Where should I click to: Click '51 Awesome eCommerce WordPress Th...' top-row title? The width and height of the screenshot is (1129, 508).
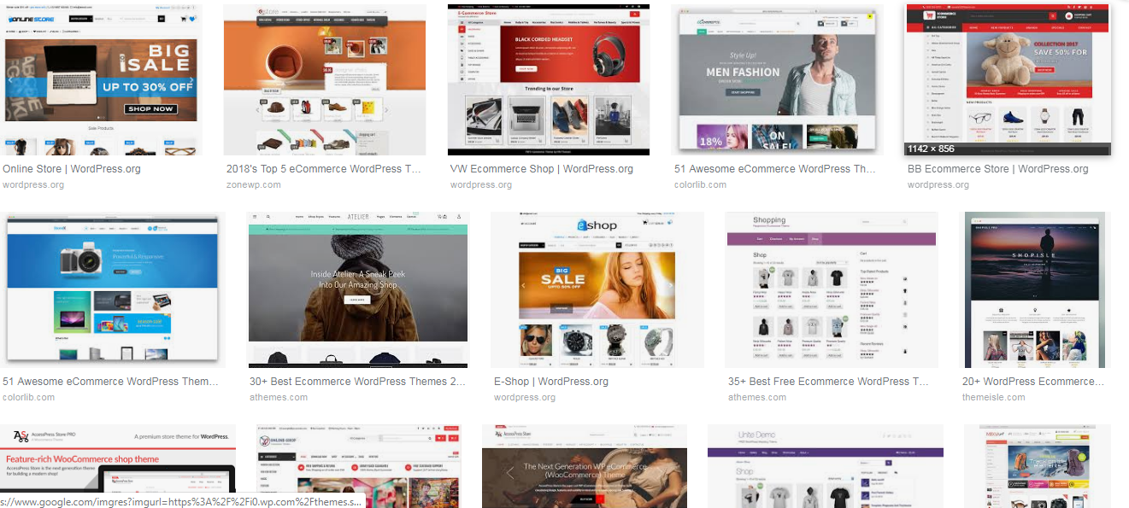(x=775, y=169)
